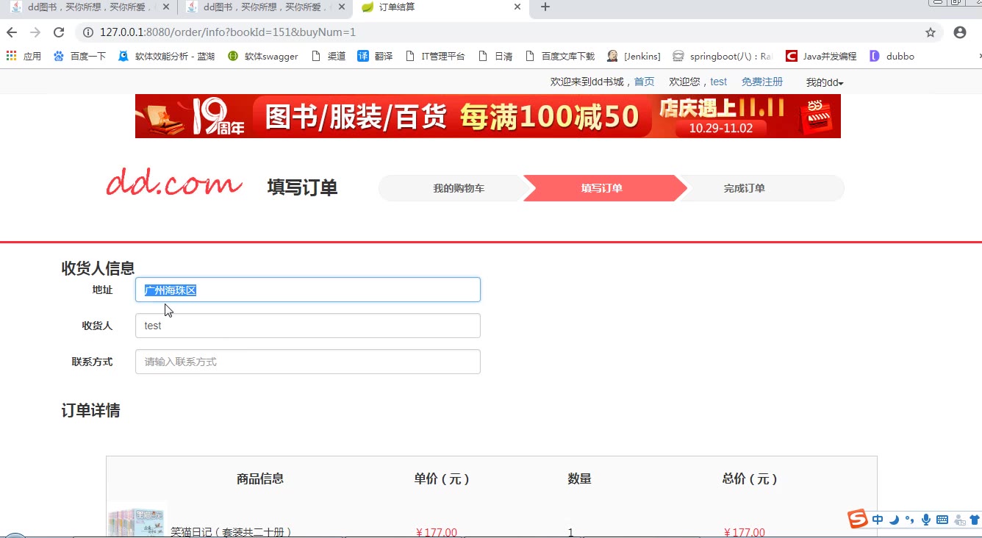Image resolution: width=982 pixels, height=538 pixels.
Task: Click the 单价（元） column header
Action: point(441,479)
